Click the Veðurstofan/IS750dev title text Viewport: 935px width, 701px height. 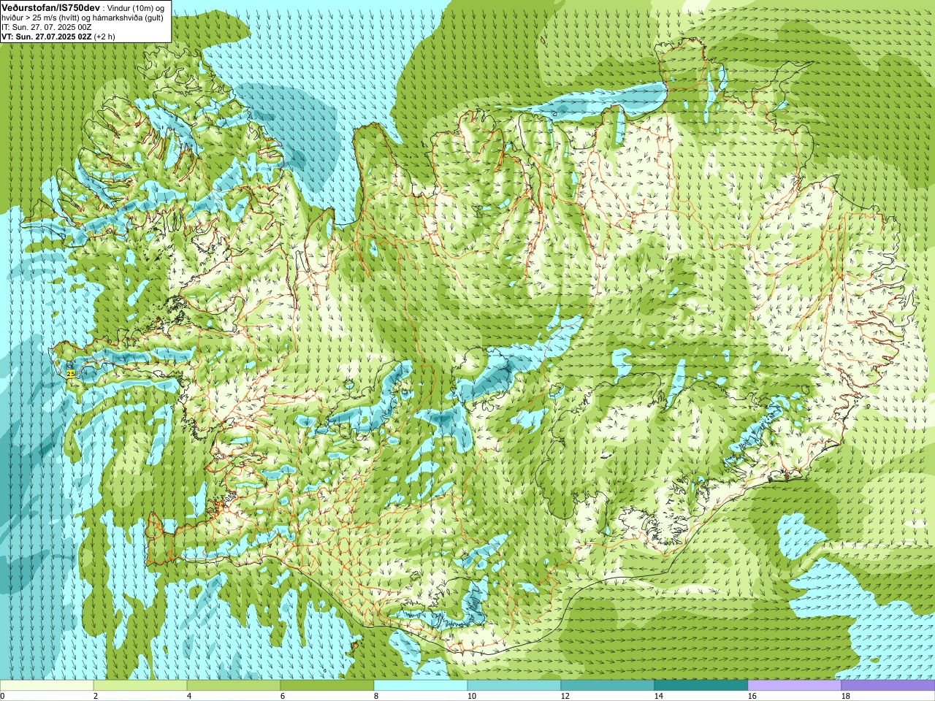click(x=50, y=7)
